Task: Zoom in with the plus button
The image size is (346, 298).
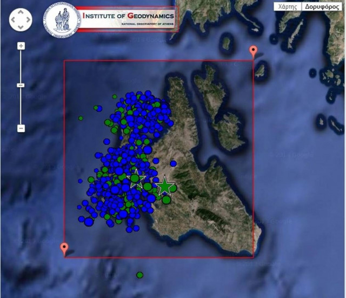Action: click(21, 46)
